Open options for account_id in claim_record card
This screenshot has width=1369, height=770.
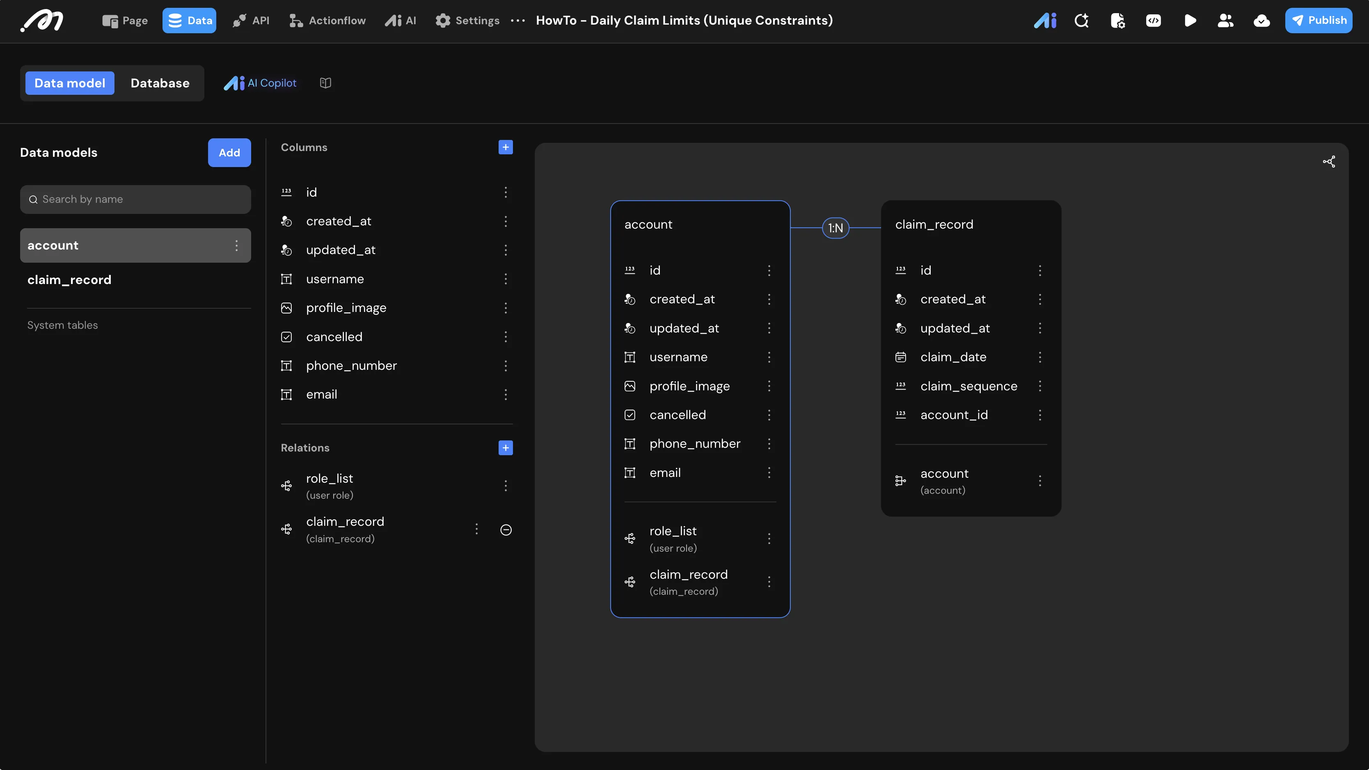click(1039, 415)
